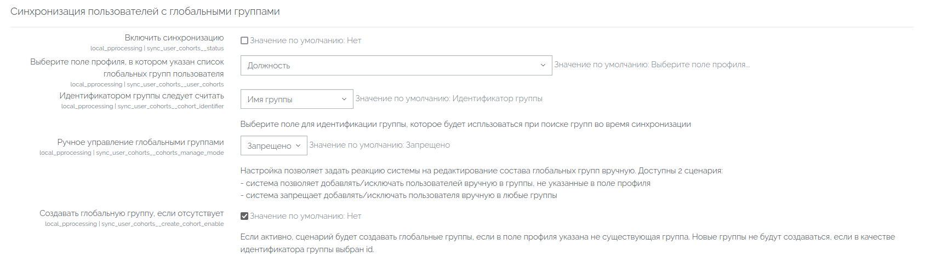Screen dimensions: 930x268
Task: Click the profile field selection setting label
Action: [x=127, y=68]
